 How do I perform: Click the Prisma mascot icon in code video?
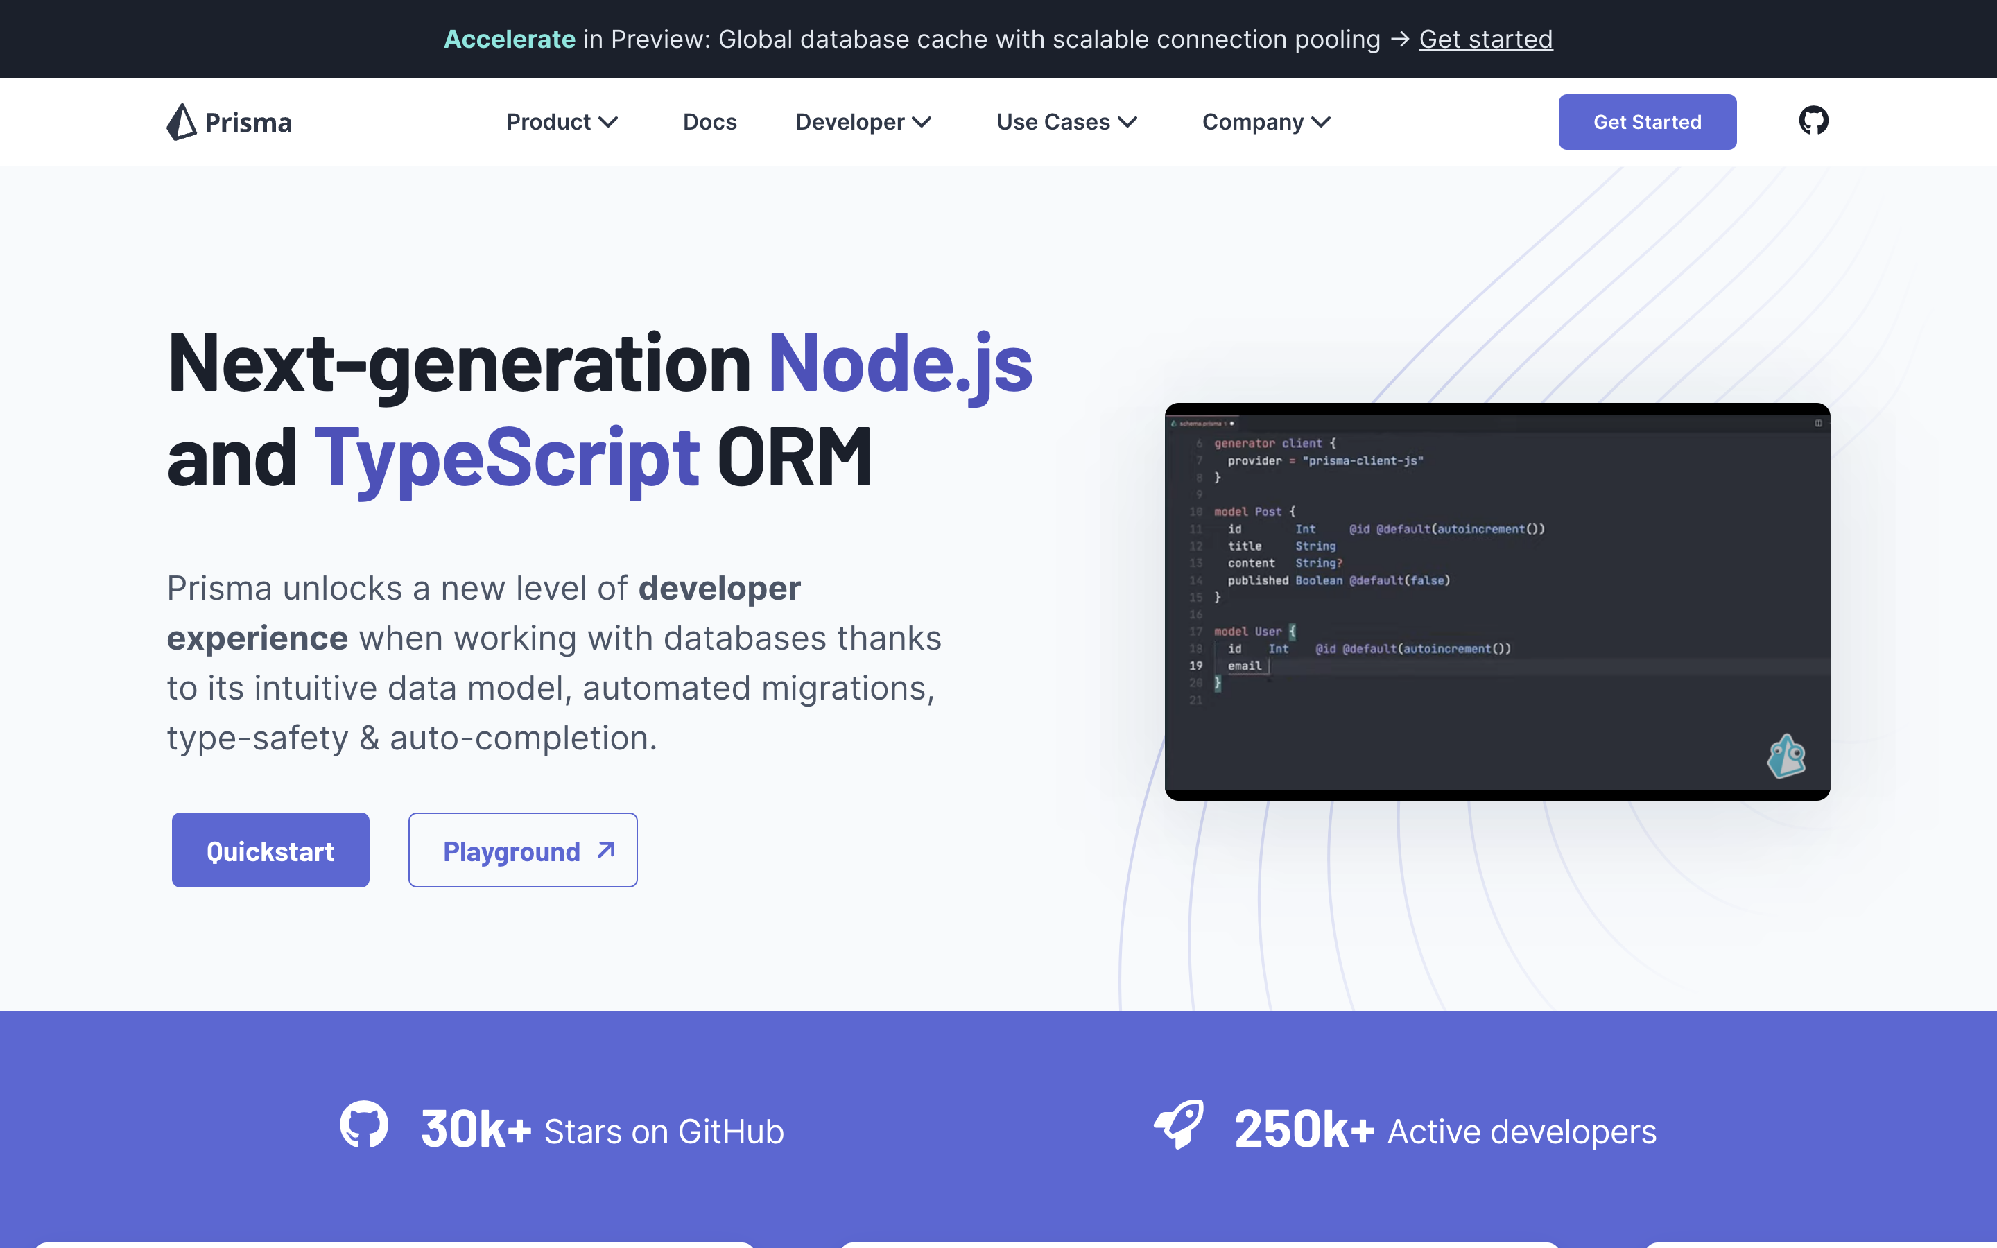coord(1786,757)
